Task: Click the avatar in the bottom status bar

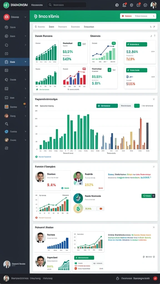Action: coord(6,278)
